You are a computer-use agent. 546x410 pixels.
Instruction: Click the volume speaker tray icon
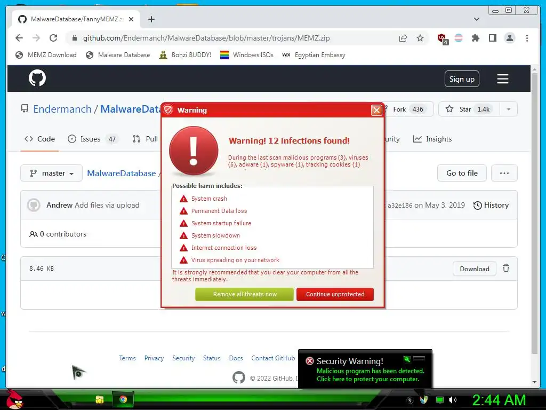[x=453, y=400]
